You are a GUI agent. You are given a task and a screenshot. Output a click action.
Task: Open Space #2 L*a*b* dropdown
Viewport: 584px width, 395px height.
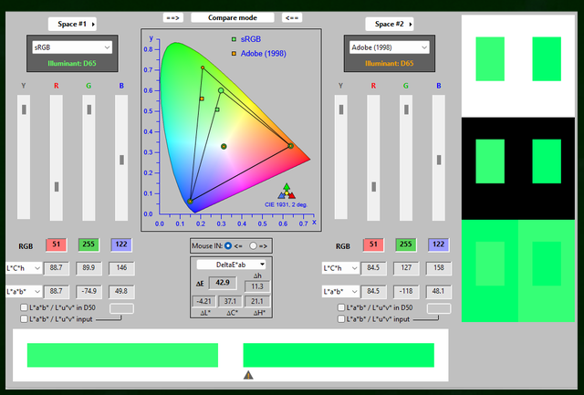[x=340, y=292]
